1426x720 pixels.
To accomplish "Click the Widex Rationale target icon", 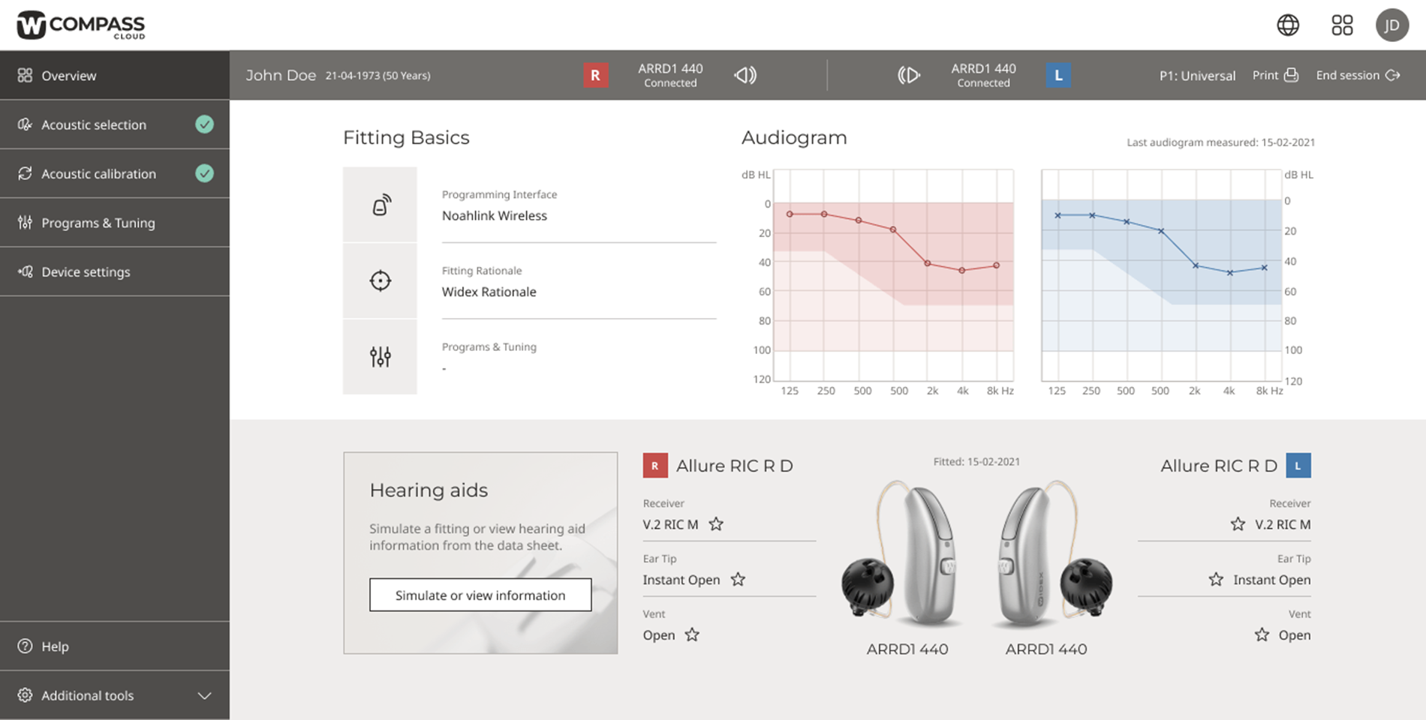I will 380,280.
